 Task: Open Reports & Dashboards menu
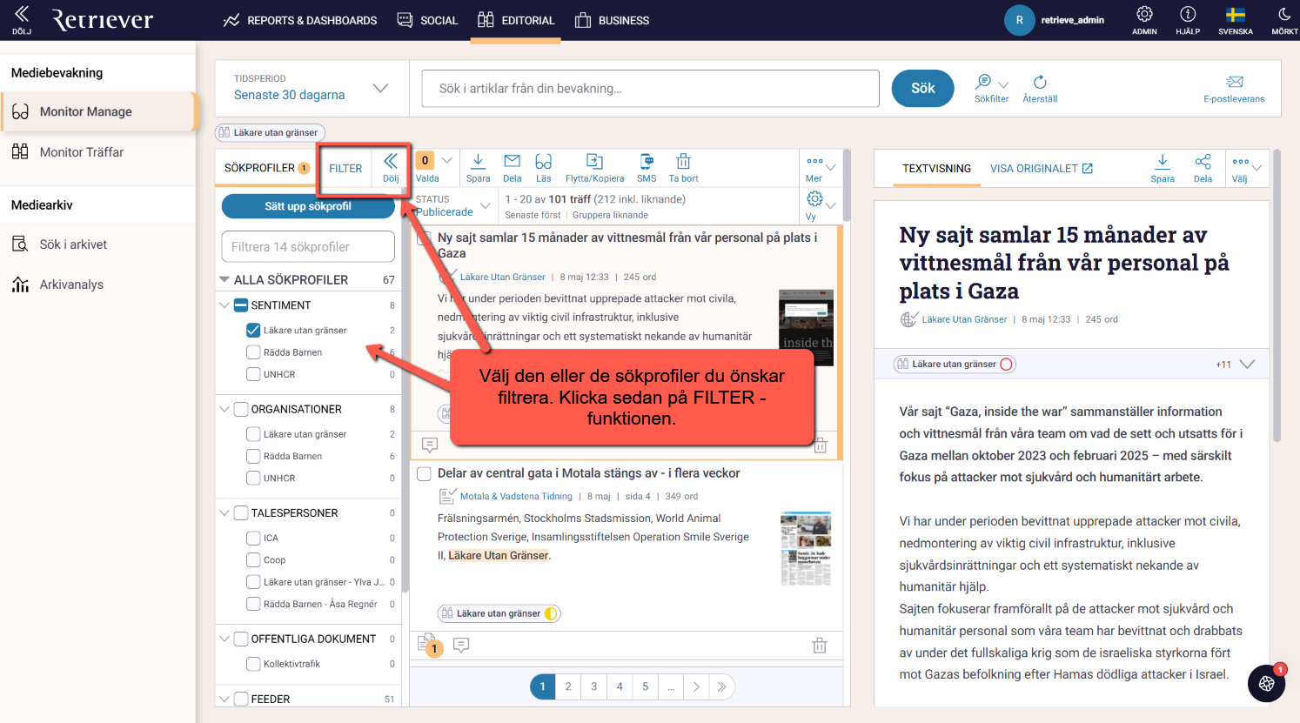click(299, 20)
